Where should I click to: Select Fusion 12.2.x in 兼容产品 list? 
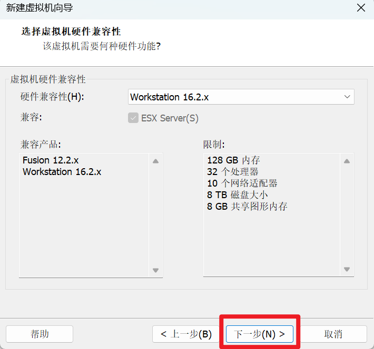51,160
